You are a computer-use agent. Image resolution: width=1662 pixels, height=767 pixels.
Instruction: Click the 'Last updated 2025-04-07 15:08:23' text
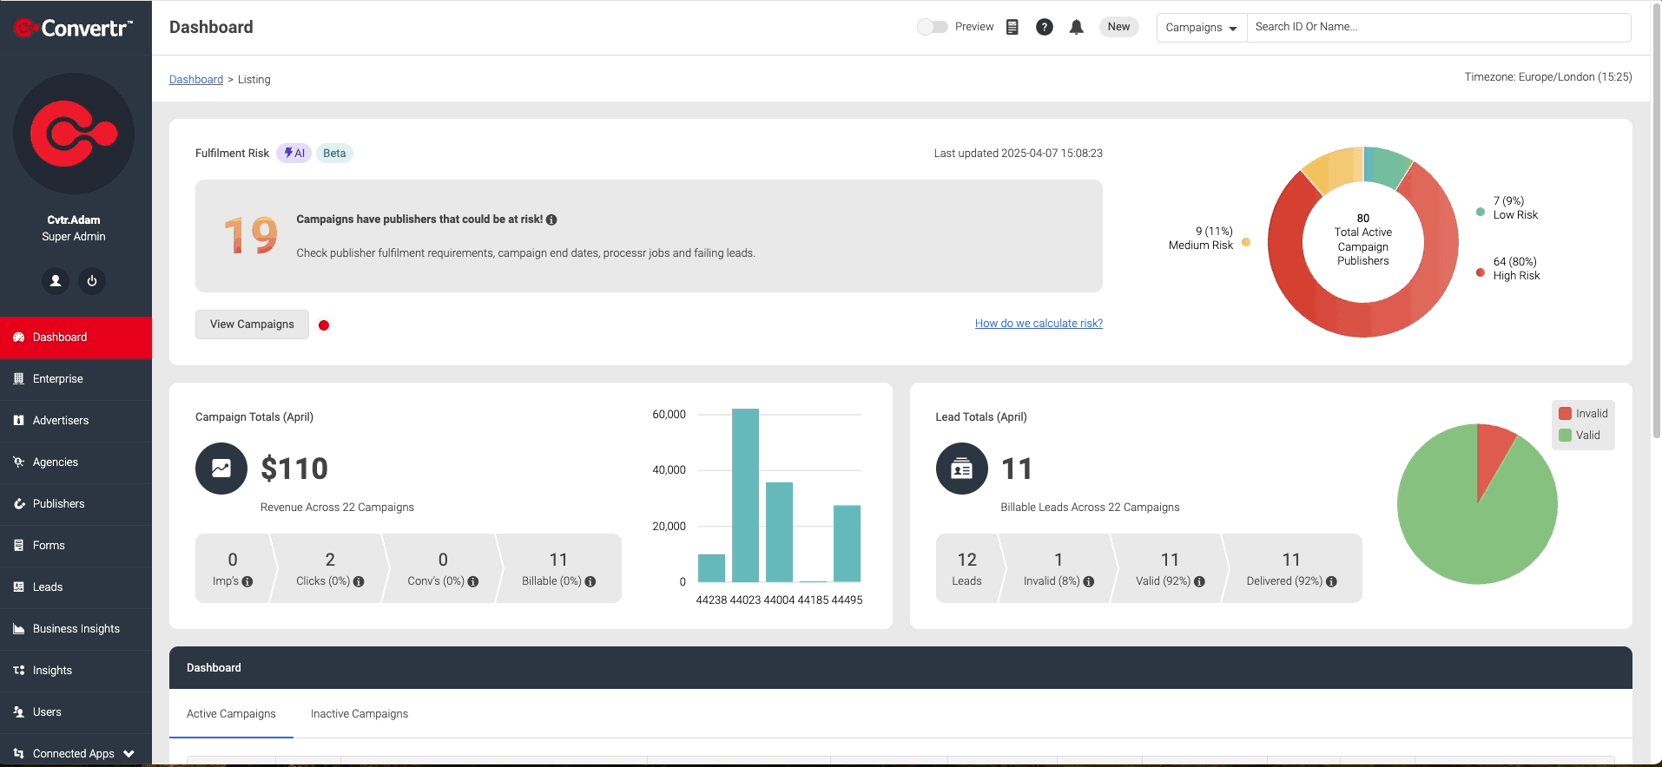pyautogui.click(x=1018, y=154)
